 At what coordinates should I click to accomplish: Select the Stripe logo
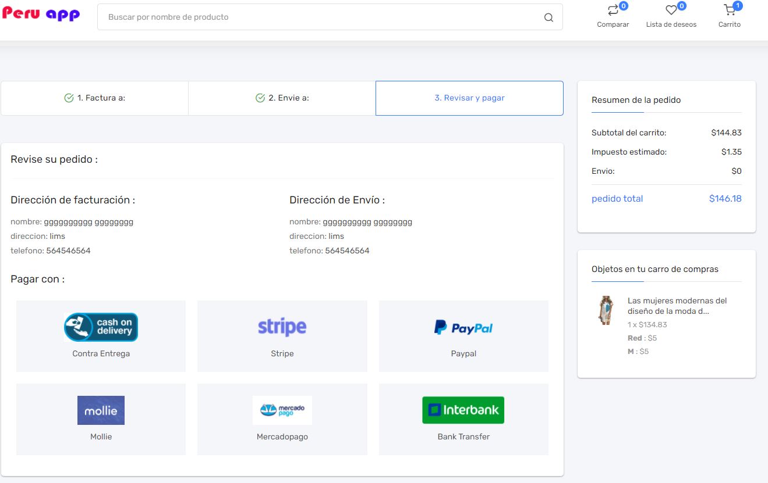click(282, 327)
